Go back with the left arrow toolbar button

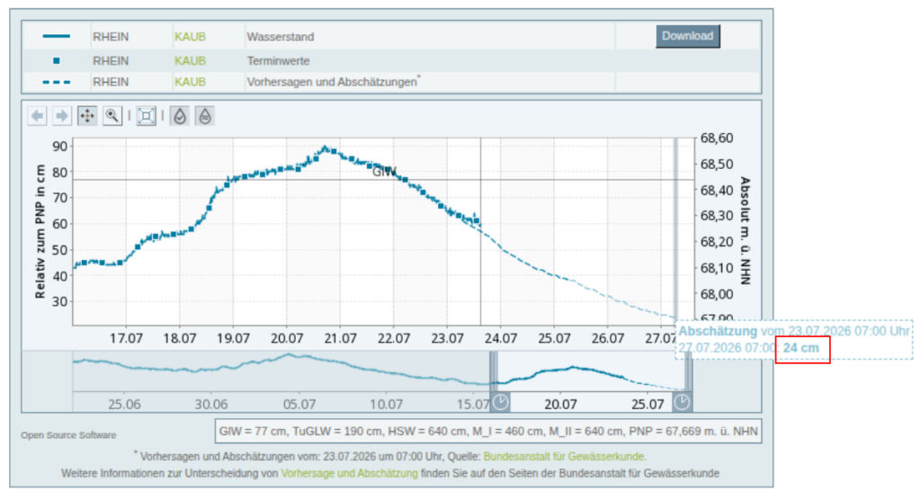(37, 116)
